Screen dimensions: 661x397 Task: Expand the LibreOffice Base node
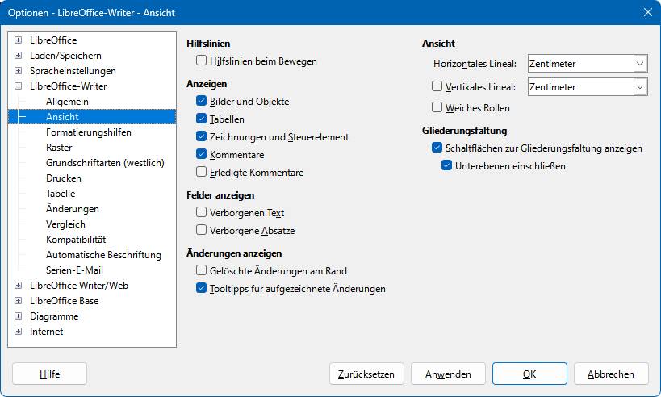point(18,300)
